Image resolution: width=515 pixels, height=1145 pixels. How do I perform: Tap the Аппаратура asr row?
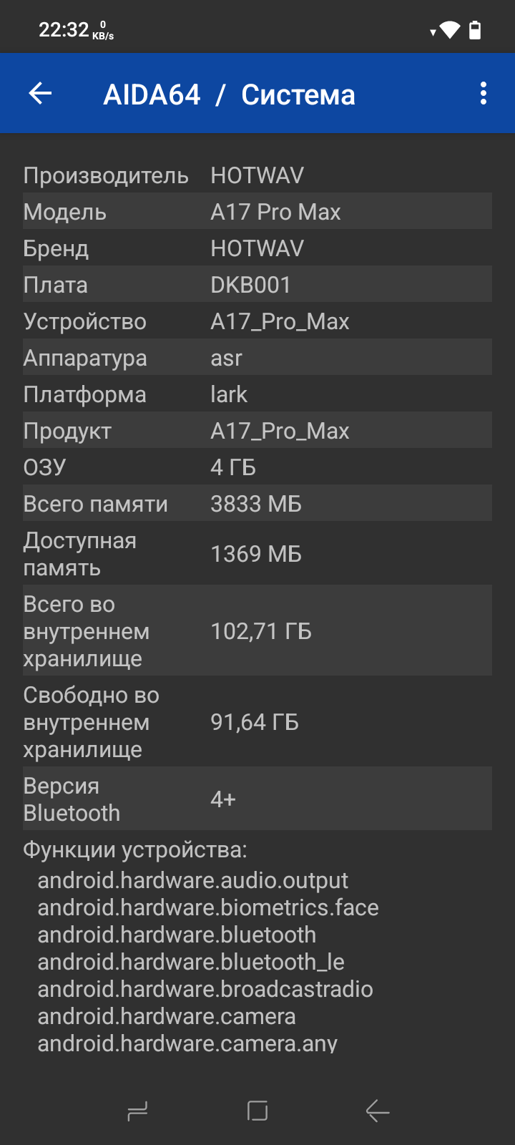(257, 358)
